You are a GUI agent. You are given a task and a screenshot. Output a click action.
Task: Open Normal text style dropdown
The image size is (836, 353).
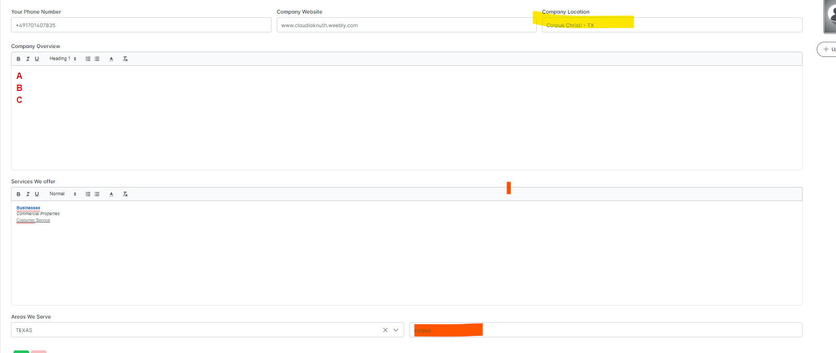[63, 194]
